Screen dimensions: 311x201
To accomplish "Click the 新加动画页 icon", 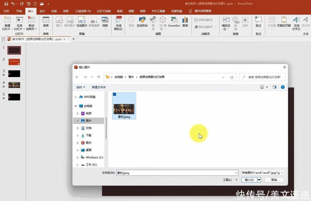I will pyautogui.click(x=31, y=19).
